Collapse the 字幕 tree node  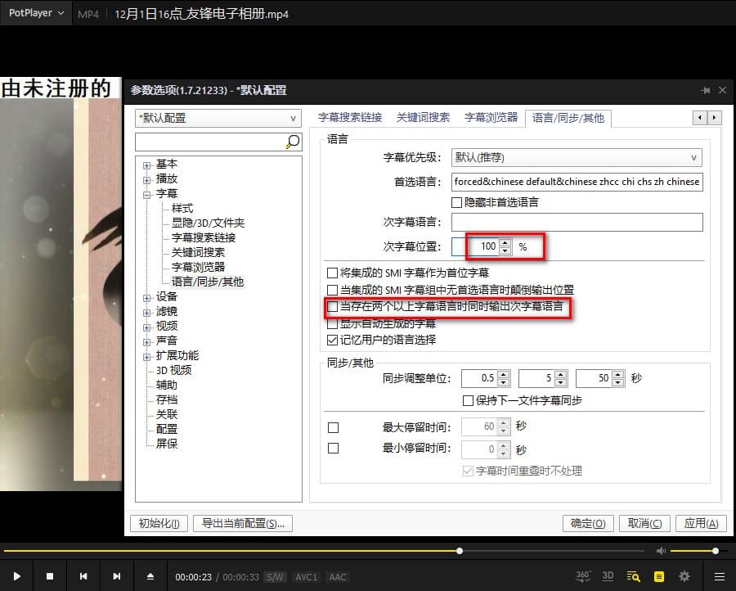pos(147,195)
